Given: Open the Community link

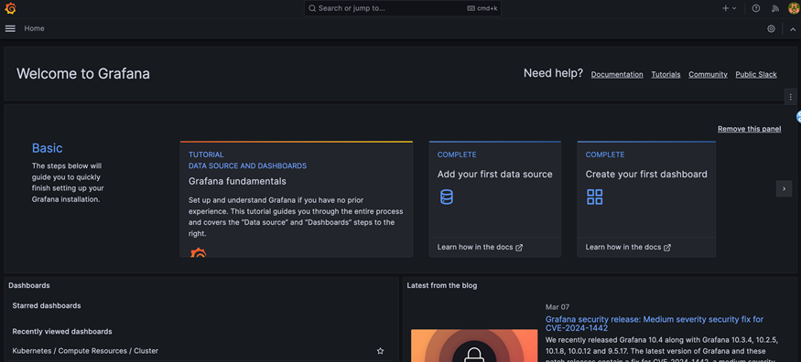Looking at the screenshot, I should pyautogui.click(x=708, y=74).
